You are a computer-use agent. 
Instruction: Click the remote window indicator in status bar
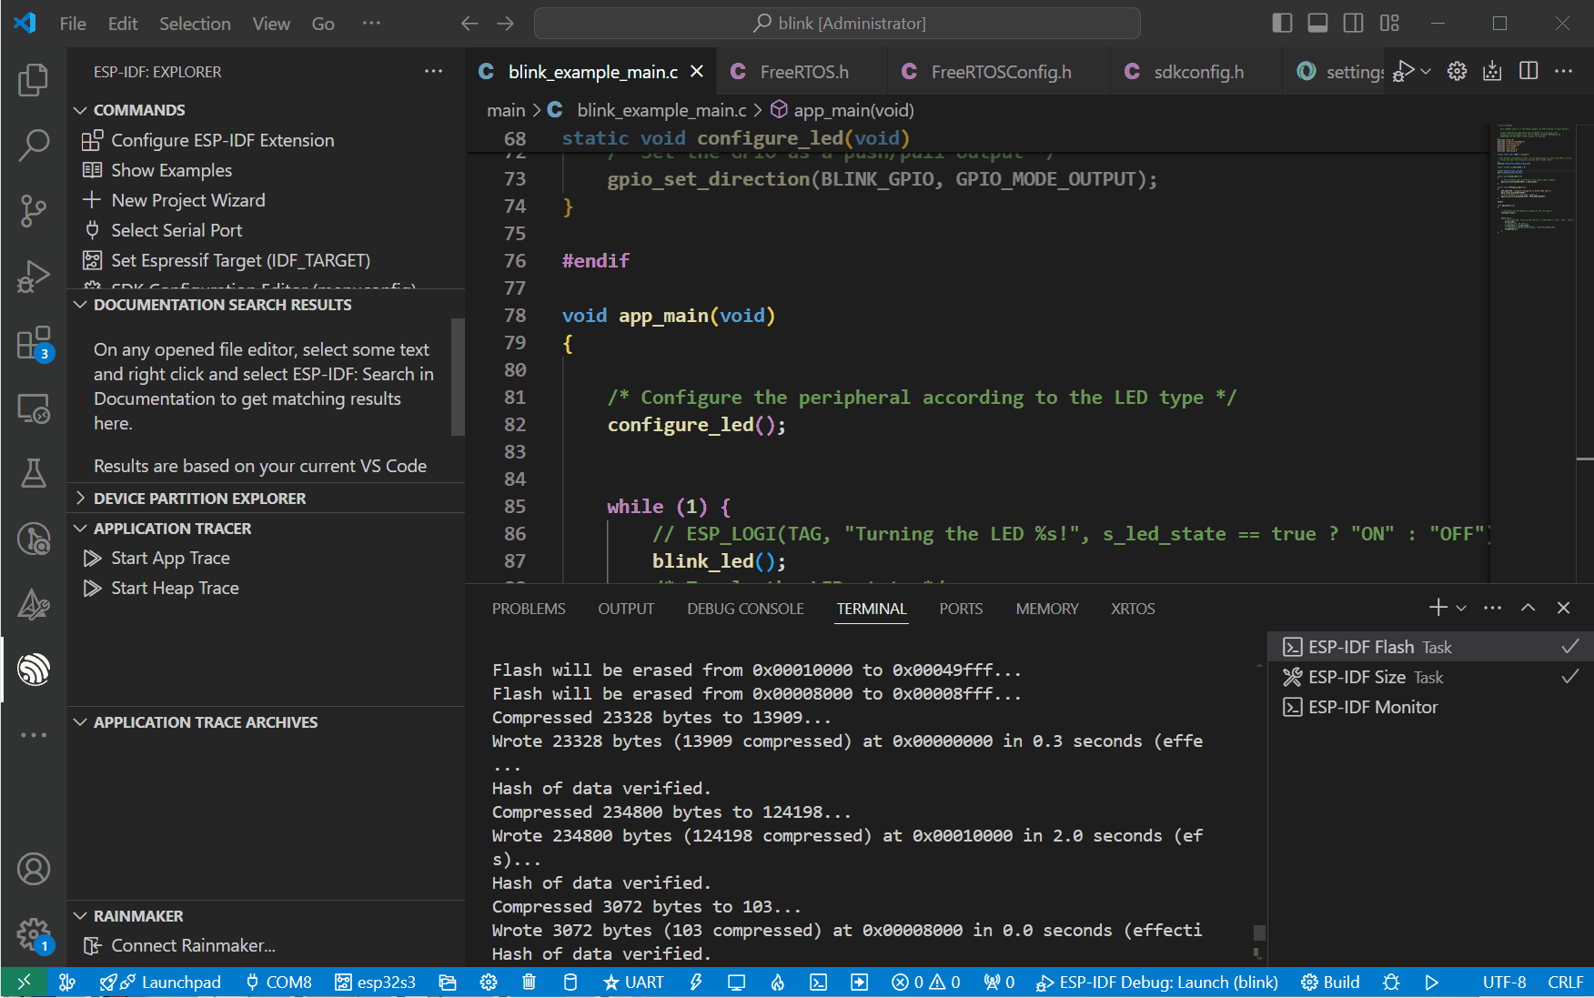(x=24, y=983)
